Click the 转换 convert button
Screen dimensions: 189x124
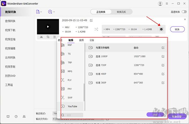[177, 29]
